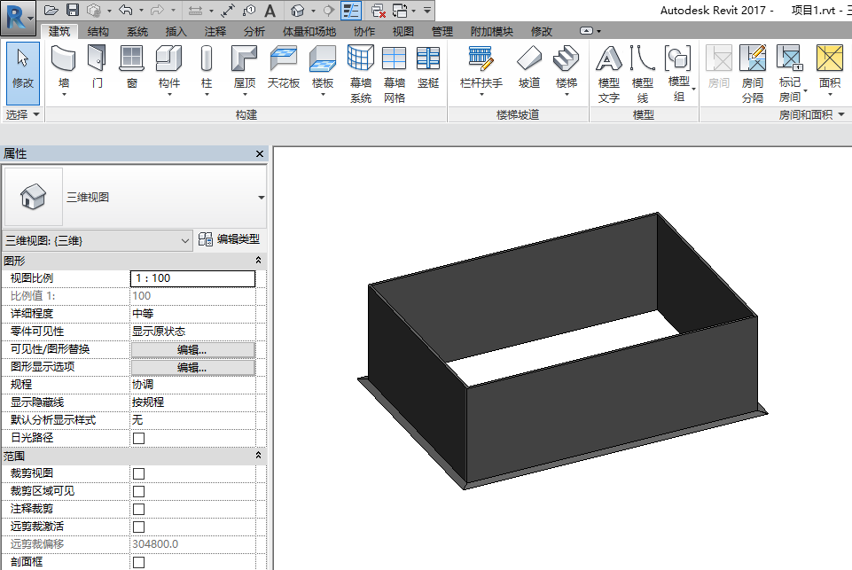Click the Switch Windows icon
Screen dimensions: 852x570
[x=400, y=10]
